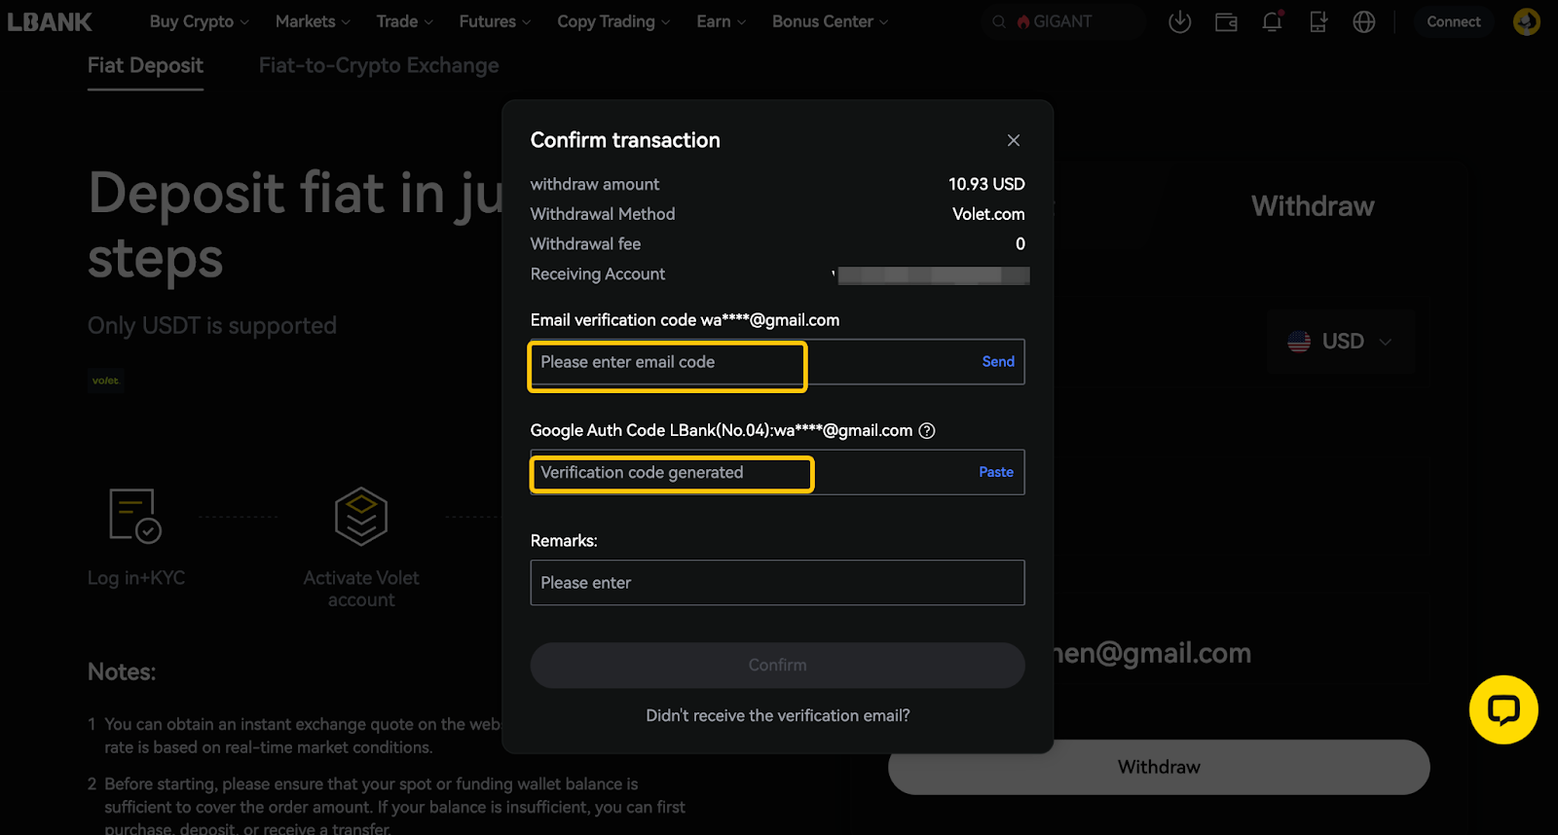Image resolution: width=1558 pixels, height=835 pixels.
Task: Click the Withdrawal fee value 0
Action: click(1020, 244)
